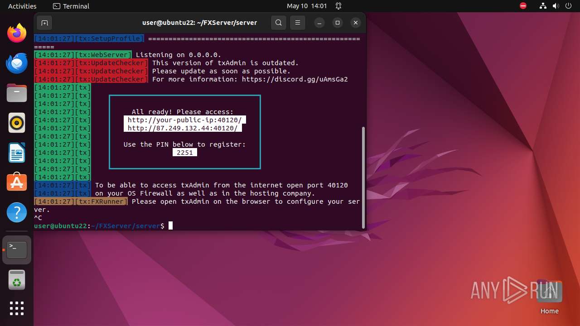This screenshot has width=580, height=326.
Task: Launch Firefox from the dock
Action: coord(17,33)
